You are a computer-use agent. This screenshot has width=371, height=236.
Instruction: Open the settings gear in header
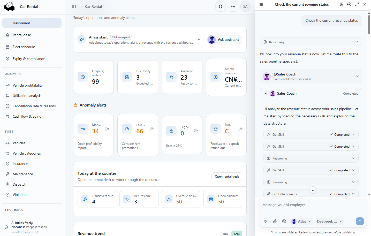click(x=221, y=6)
